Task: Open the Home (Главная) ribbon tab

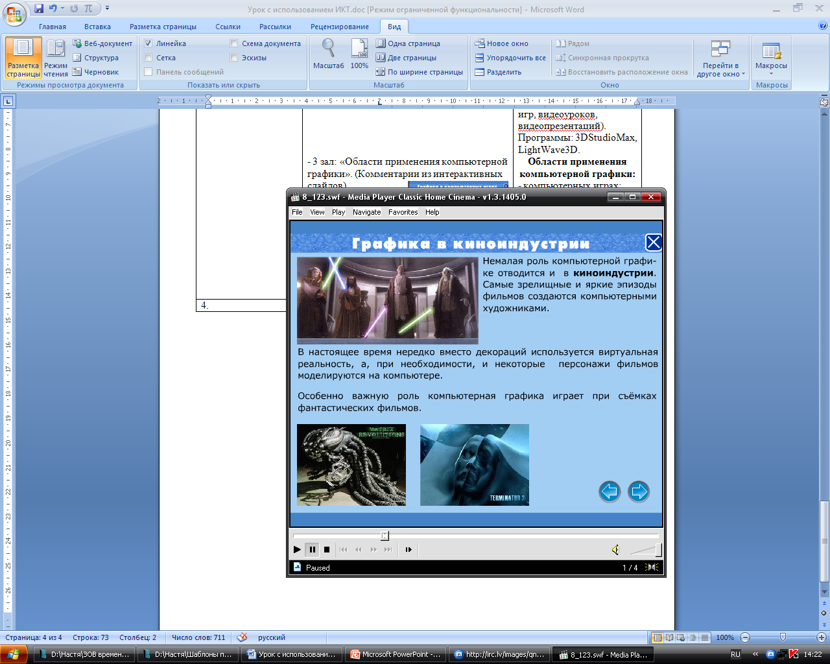Action: [x=53, y=27]
